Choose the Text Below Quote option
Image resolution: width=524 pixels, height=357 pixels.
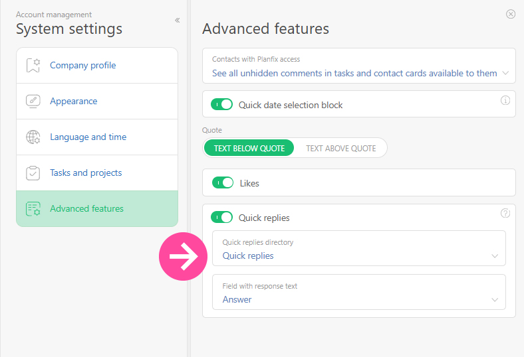(x=249, y=148)
